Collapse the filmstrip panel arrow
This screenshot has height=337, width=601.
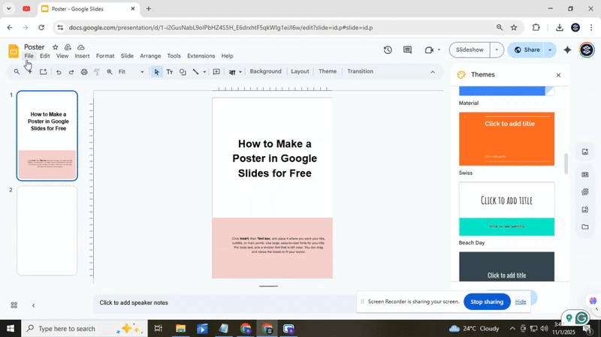coord(33,305)
